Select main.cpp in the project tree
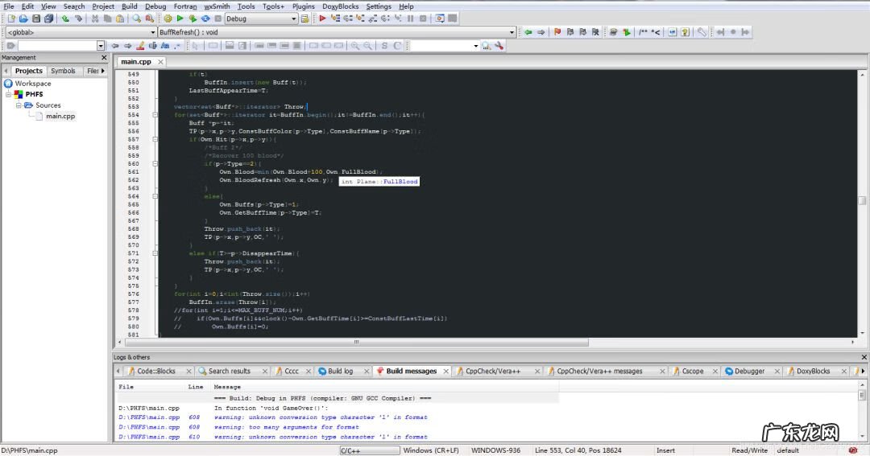Screen dimensions: 870x456 click(x=60, y=116)
